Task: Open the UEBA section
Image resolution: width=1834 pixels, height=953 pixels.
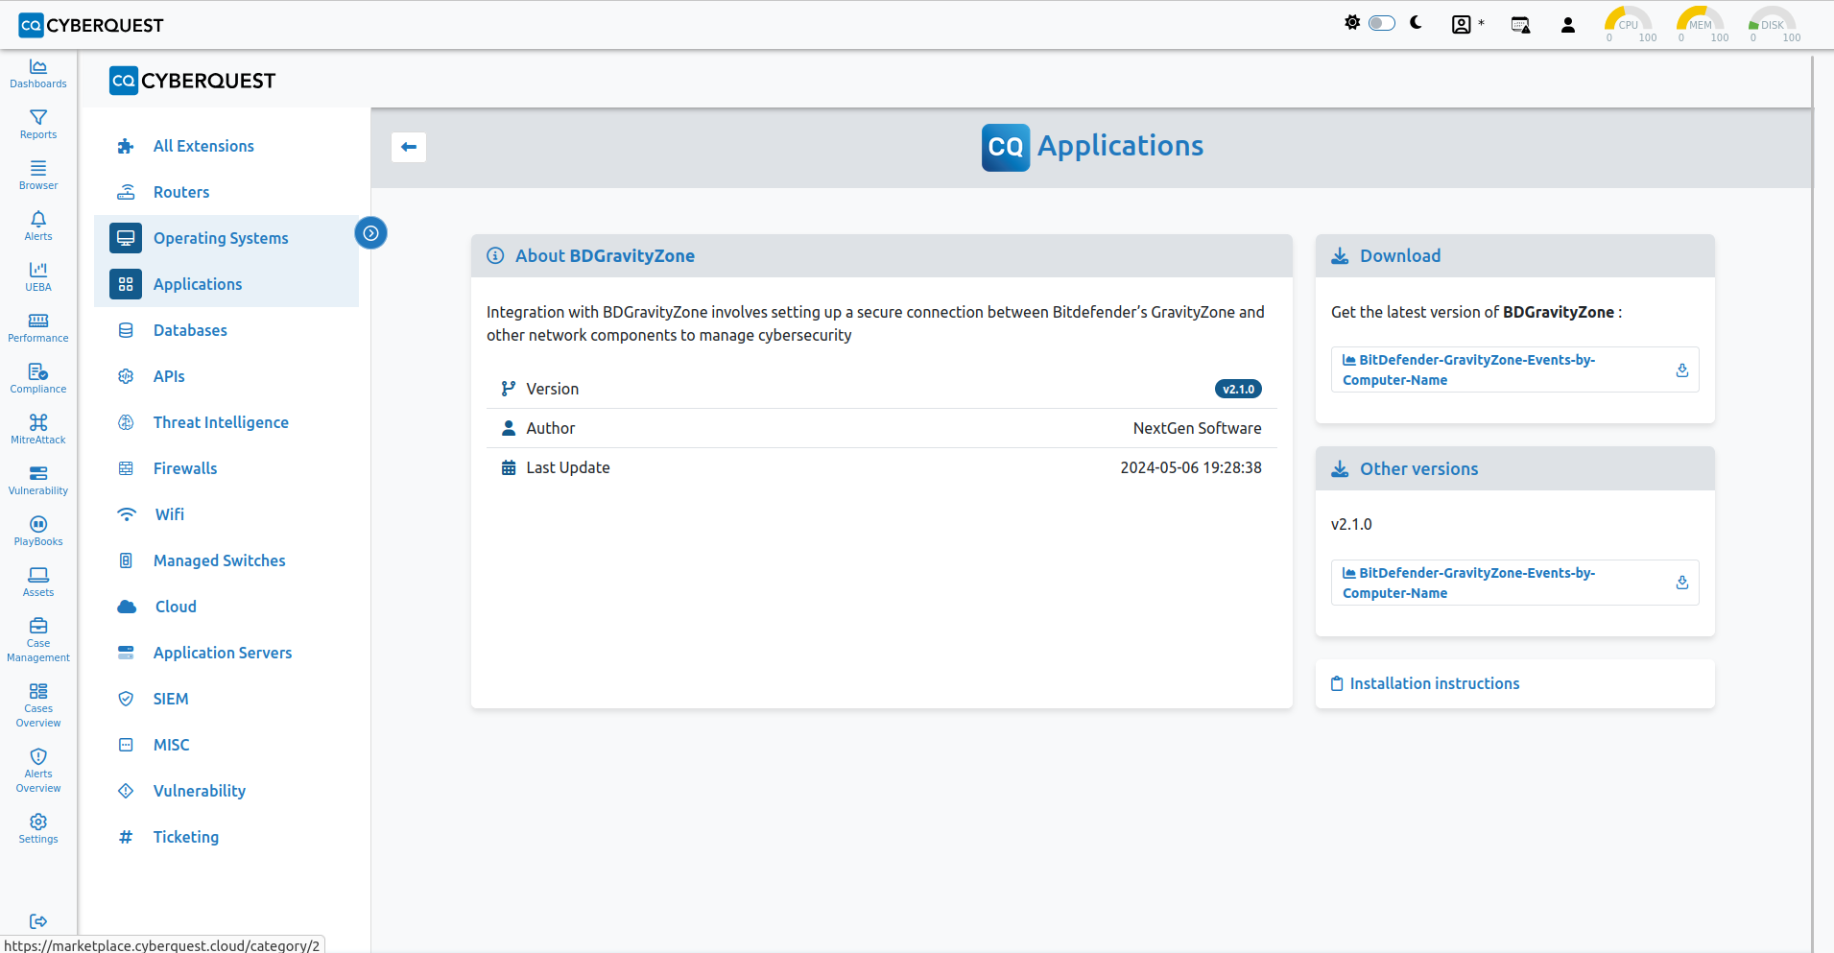Action: coord(38,276)
